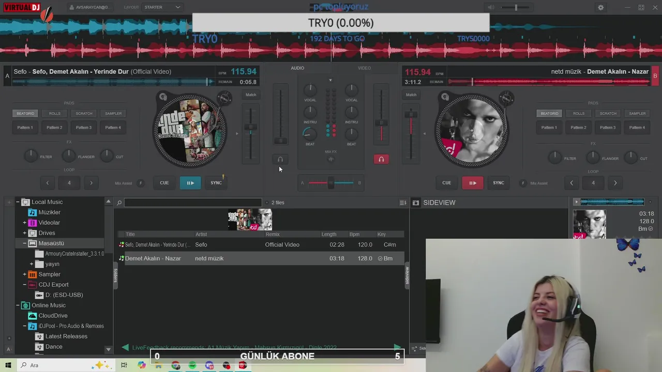
Task: Select the Müzikler folder
Action: [x=49, y=212]
